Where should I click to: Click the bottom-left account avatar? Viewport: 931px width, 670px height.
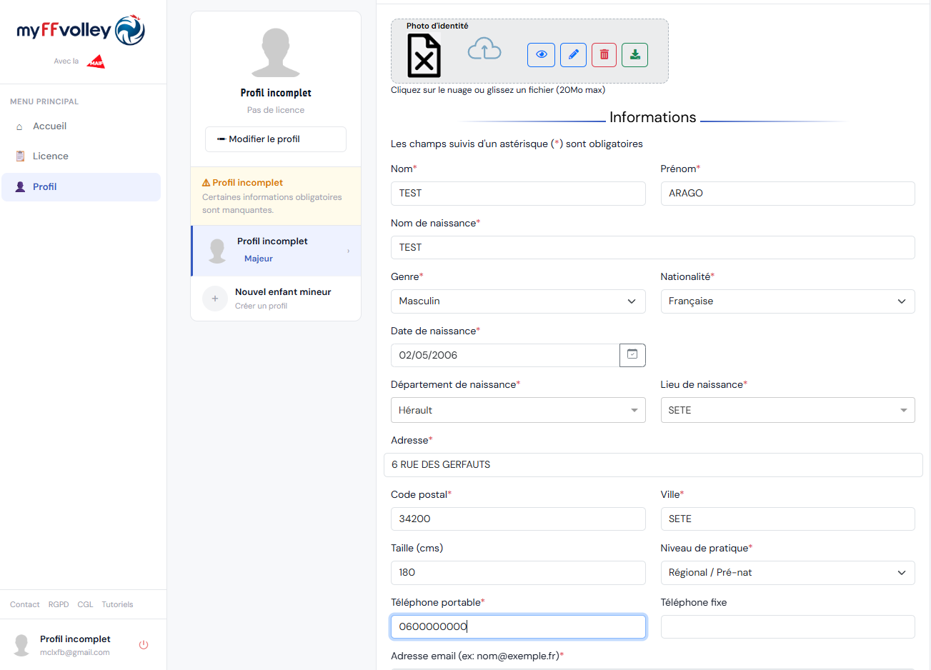[22, 645]
